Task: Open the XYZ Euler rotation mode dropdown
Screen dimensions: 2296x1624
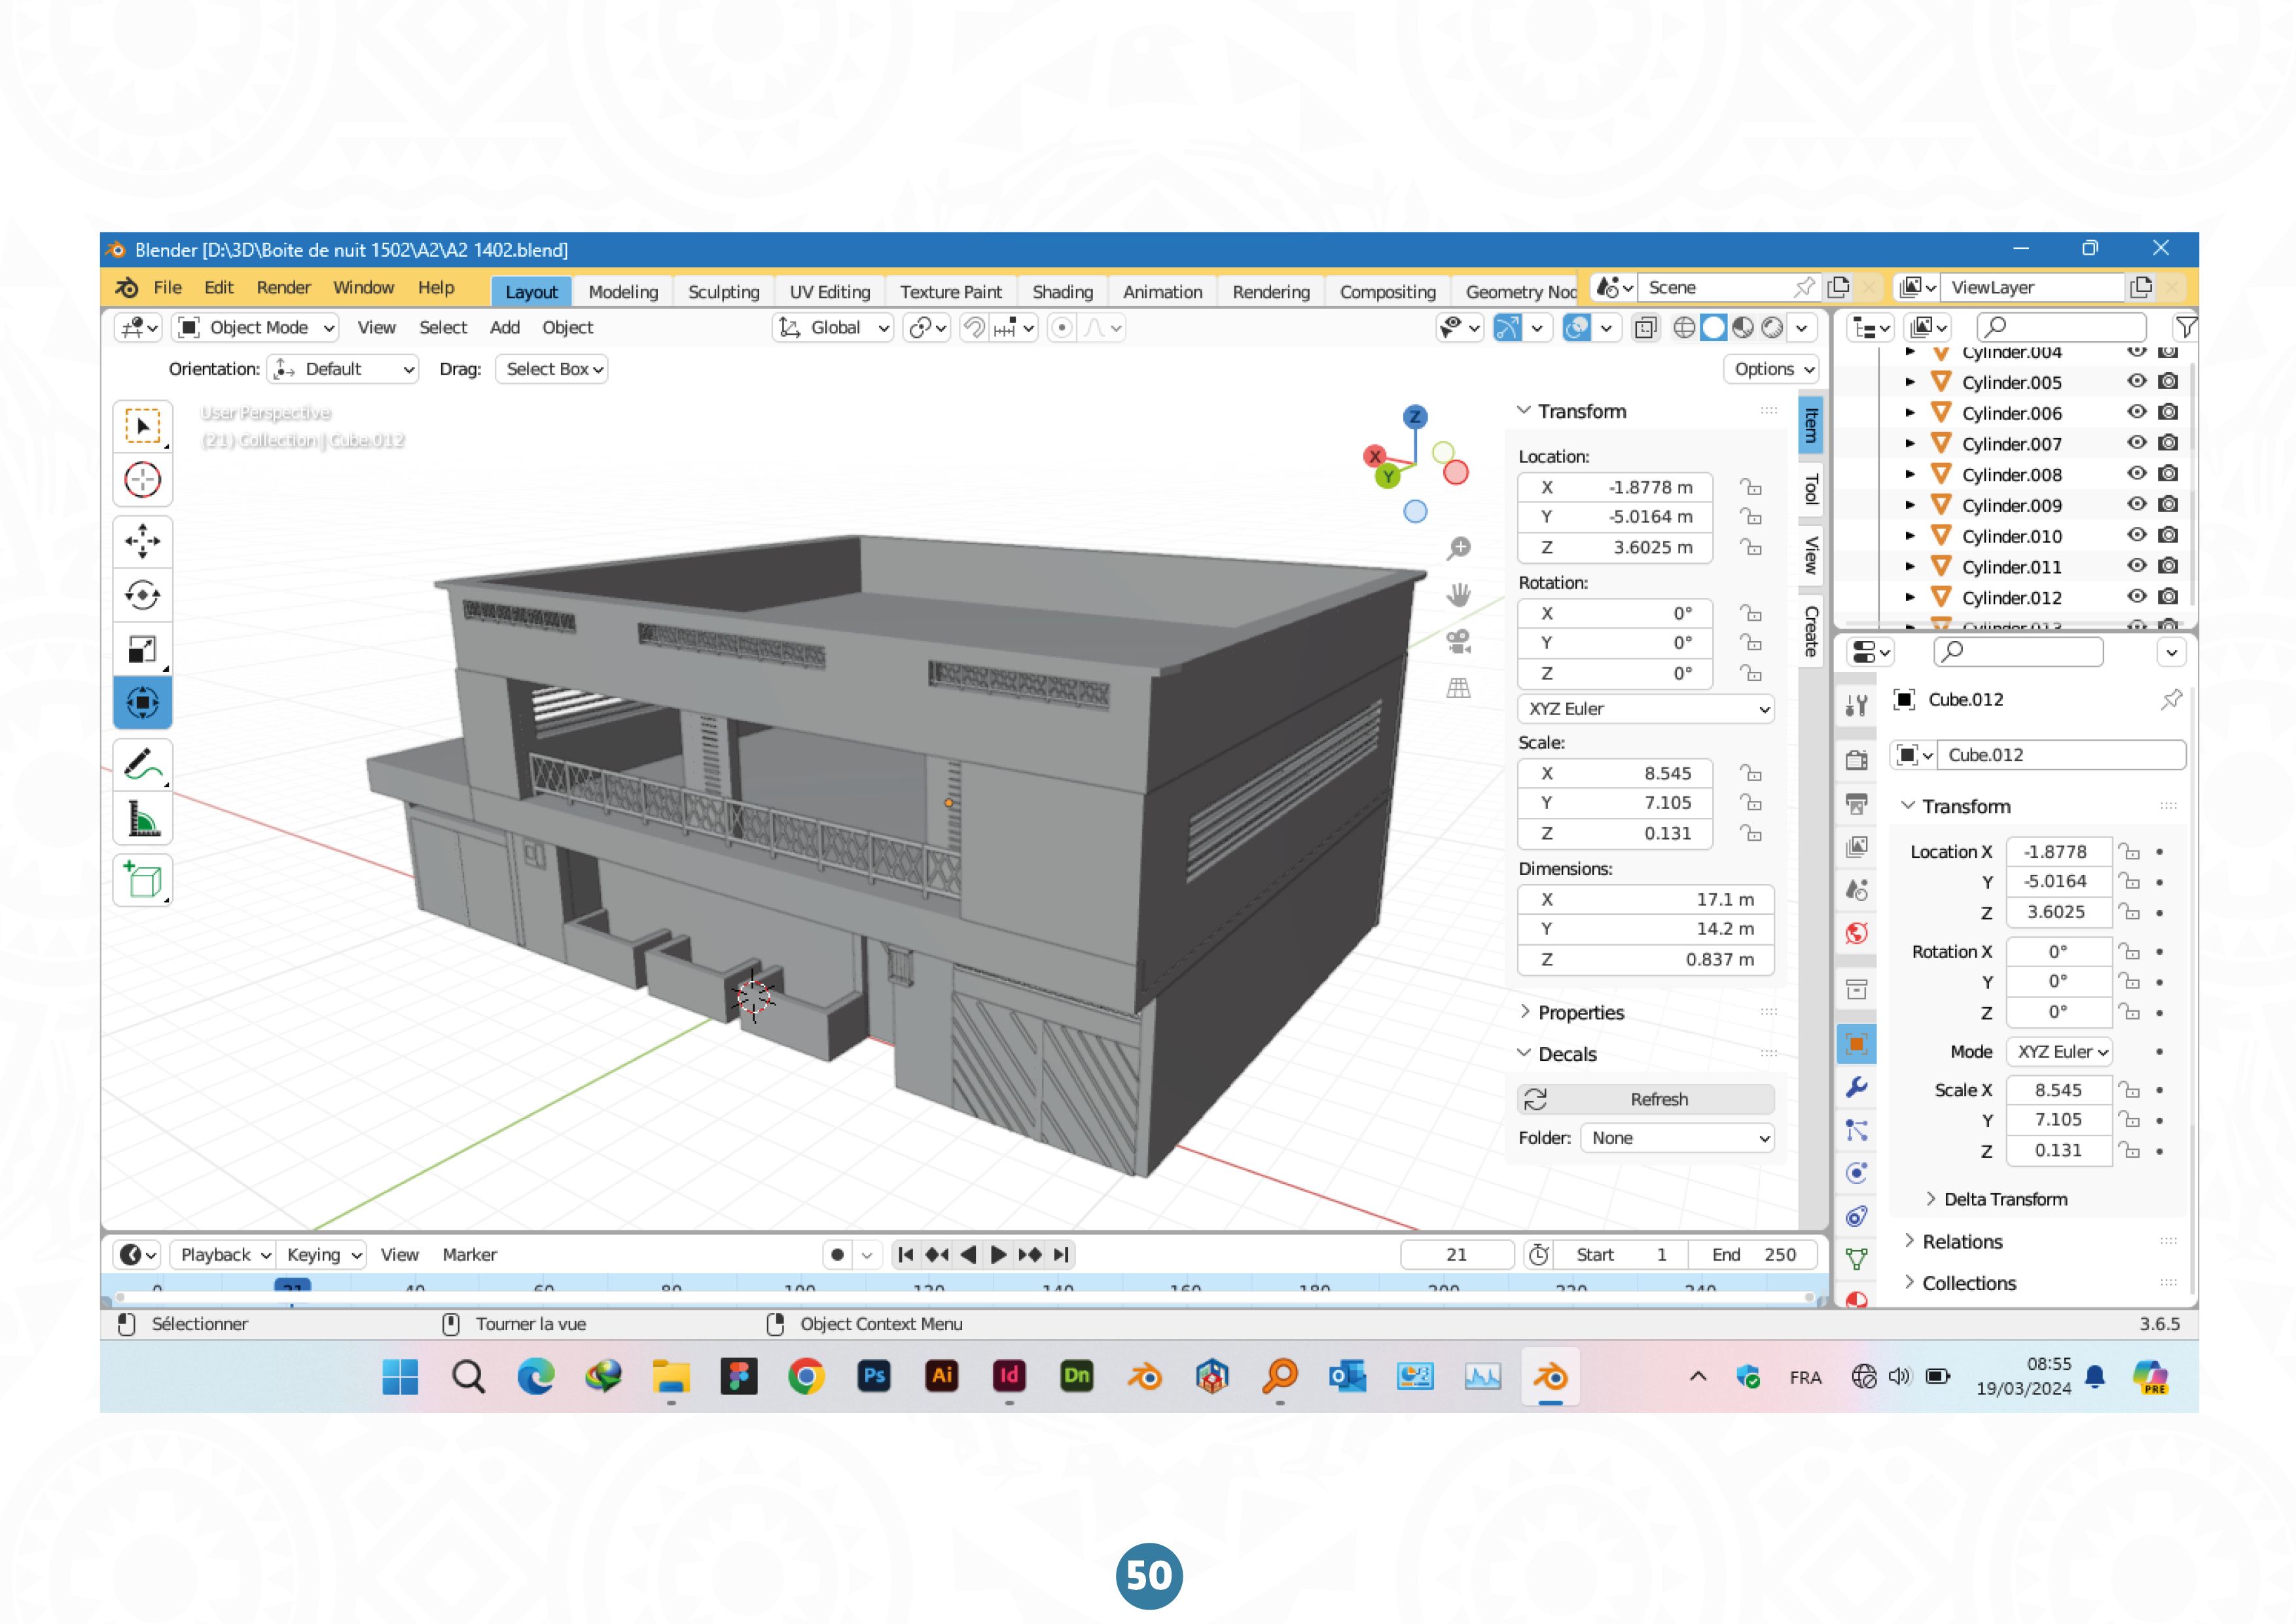Action: click(1645, 709)
